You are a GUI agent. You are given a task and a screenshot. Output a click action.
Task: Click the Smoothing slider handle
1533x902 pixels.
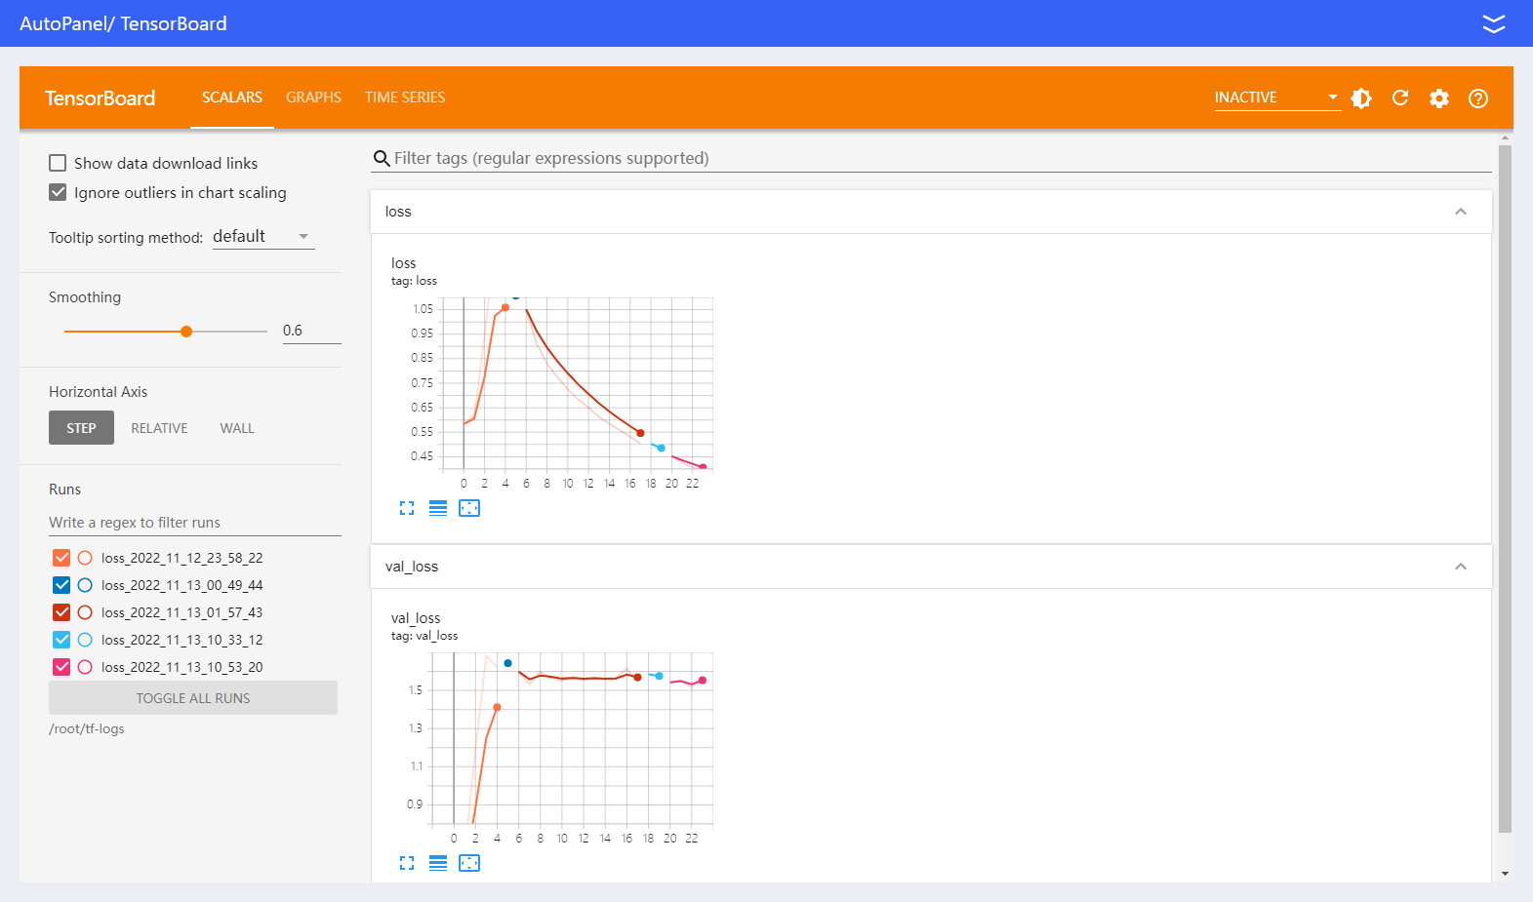coord(186,332)
